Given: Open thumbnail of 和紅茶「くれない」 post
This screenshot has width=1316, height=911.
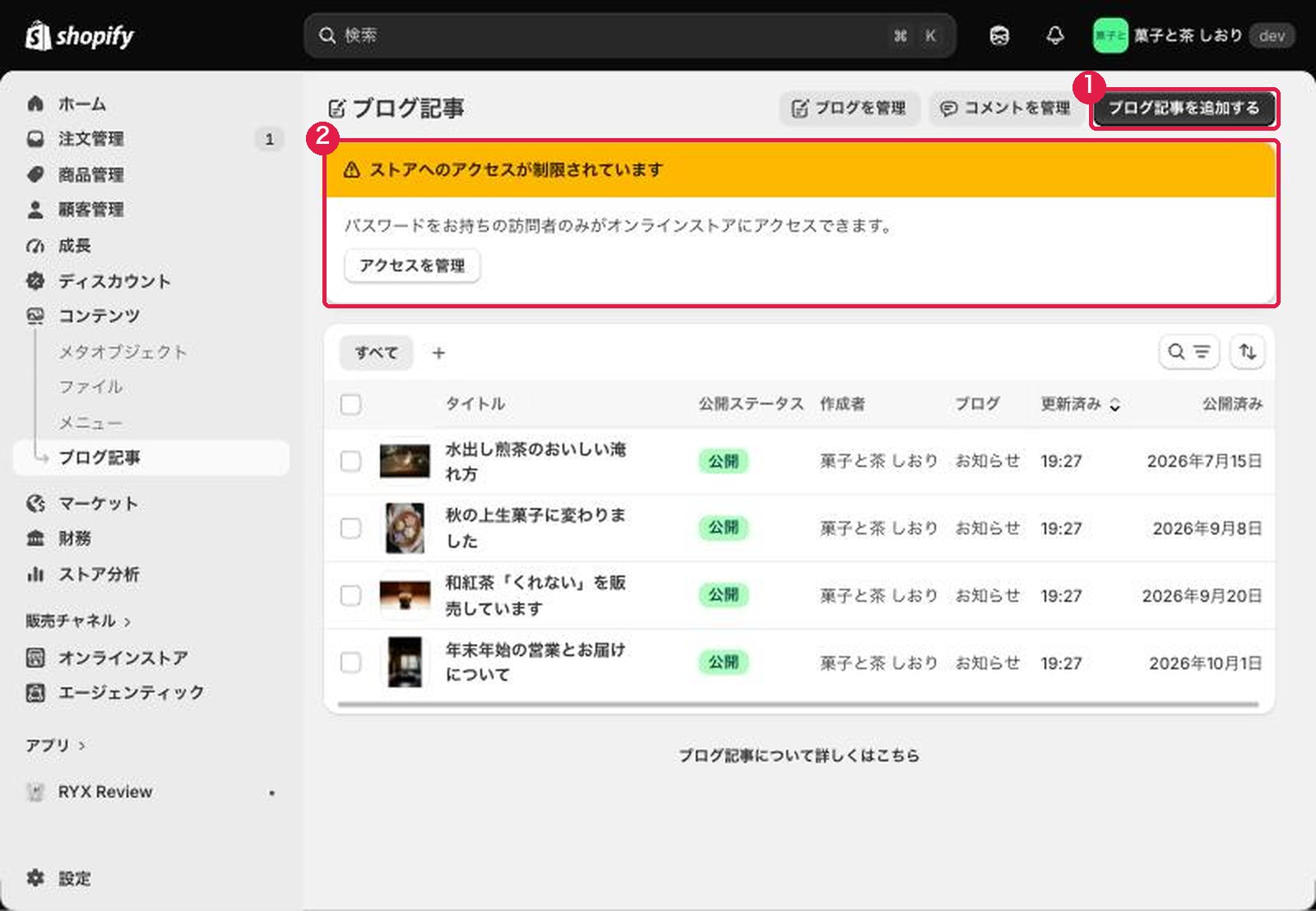Looking at the screenshot, I should (405, 595).
